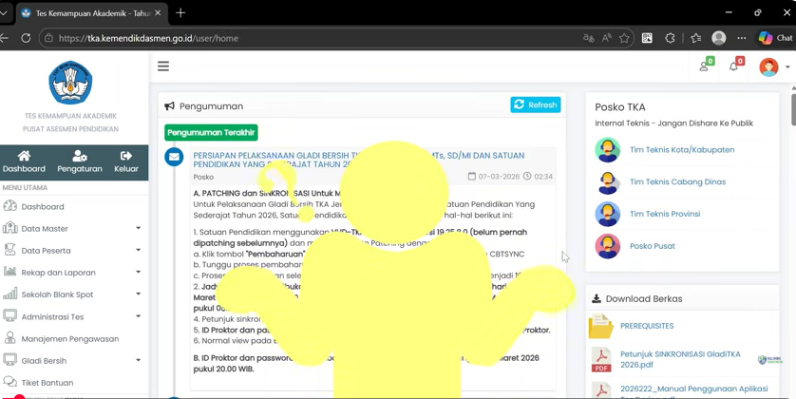The image size is (796, 399).
Task: Click the user contacts icon with green badge
Action: point(706,66)
